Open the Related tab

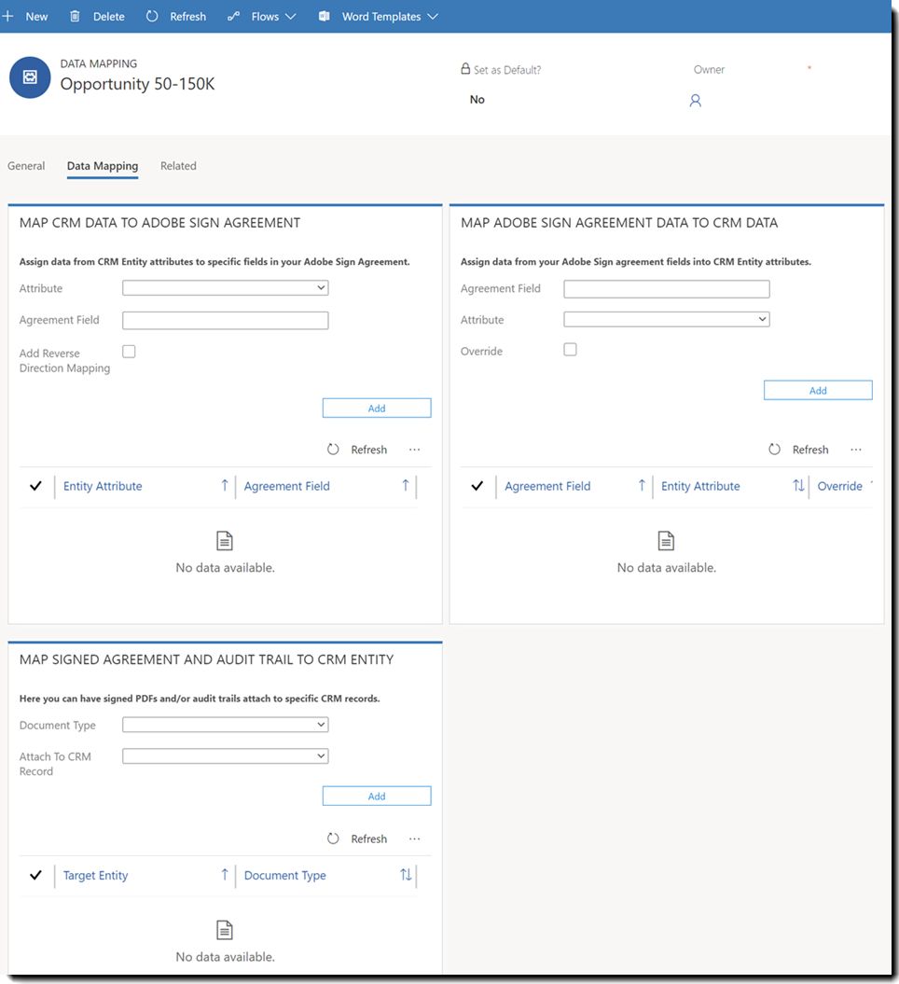pyautogui.click(x=178, y=166)
